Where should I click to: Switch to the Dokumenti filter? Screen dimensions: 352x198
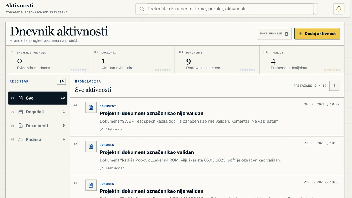click(x=38, y=125)
